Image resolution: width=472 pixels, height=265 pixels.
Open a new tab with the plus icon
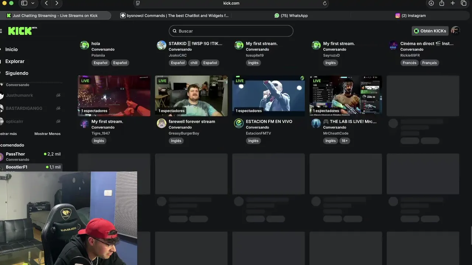[453, 3]
